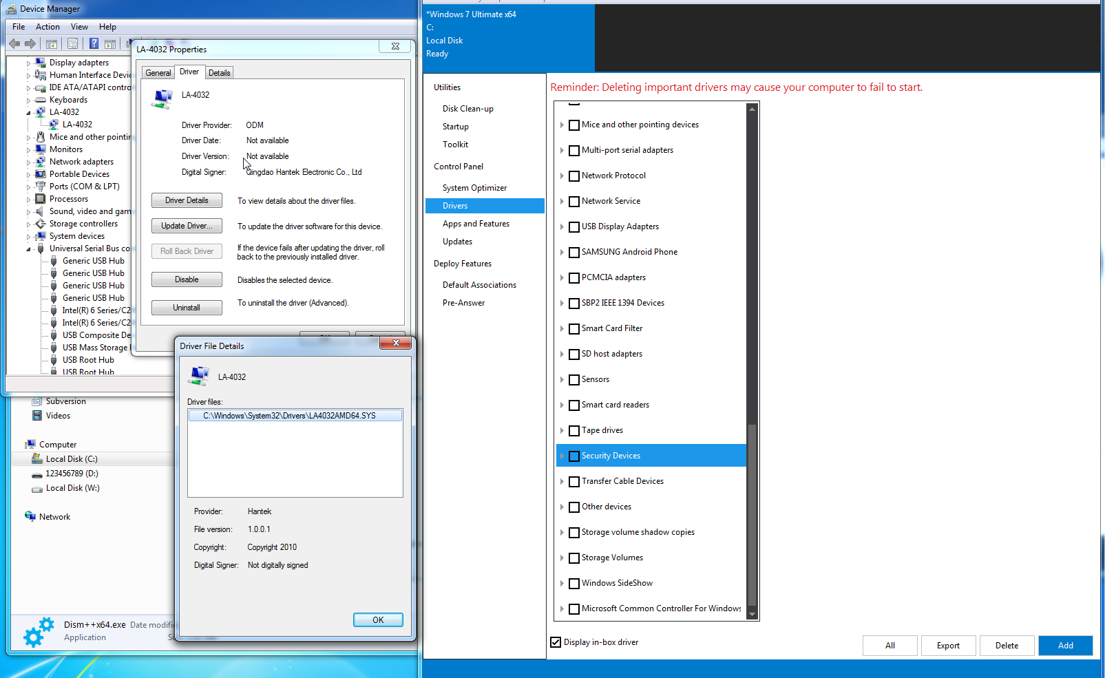Click the driver list scrollbar up arrow

point(752,109)
